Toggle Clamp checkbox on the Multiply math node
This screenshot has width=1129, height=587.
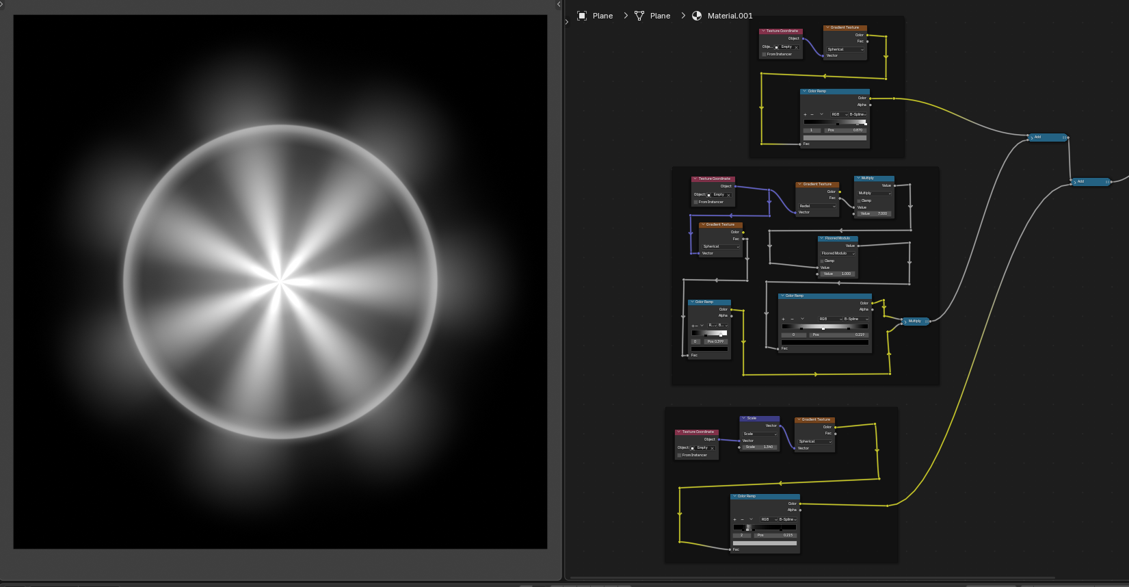859,200
